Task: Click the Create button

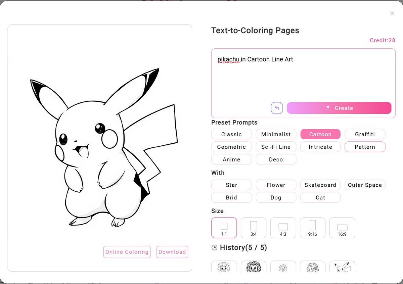Action: click(339, 108)
